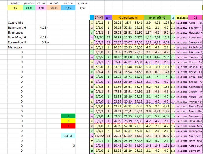This screenshot has width=203, height=154.
Task: Click the 52,13 probability cell
Action: coord(117,42)
